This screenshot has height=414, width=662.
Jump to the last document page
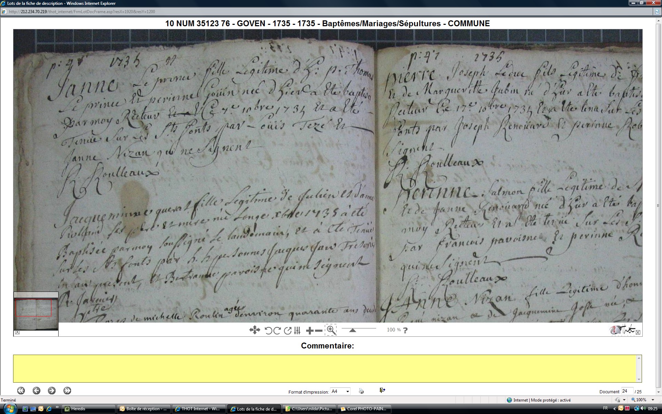[67, 391]
